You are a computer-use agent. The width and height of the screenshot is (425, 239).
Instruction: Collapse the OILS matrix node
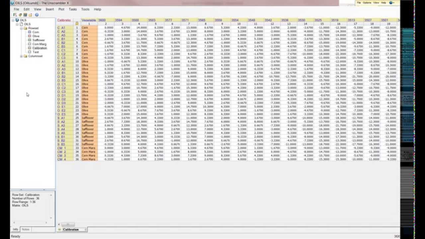tap(17, 24)
